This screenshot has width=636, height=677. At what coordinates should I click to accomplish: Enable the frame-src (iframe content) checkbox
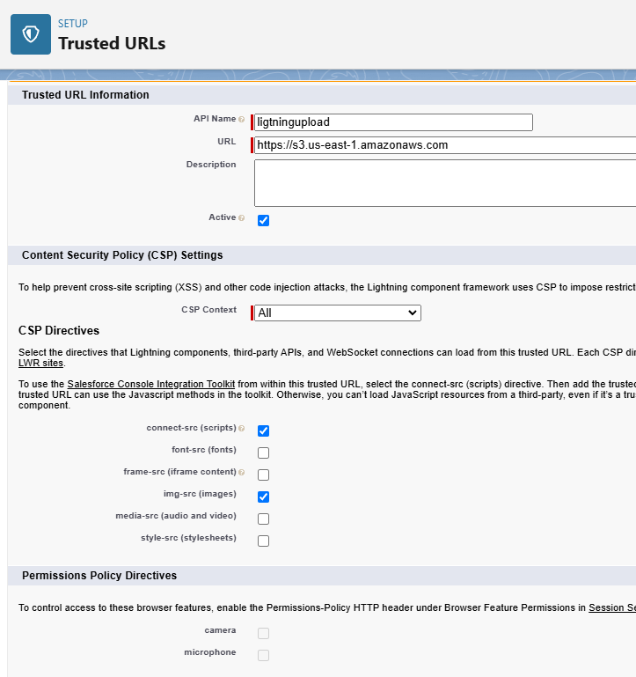263,475
